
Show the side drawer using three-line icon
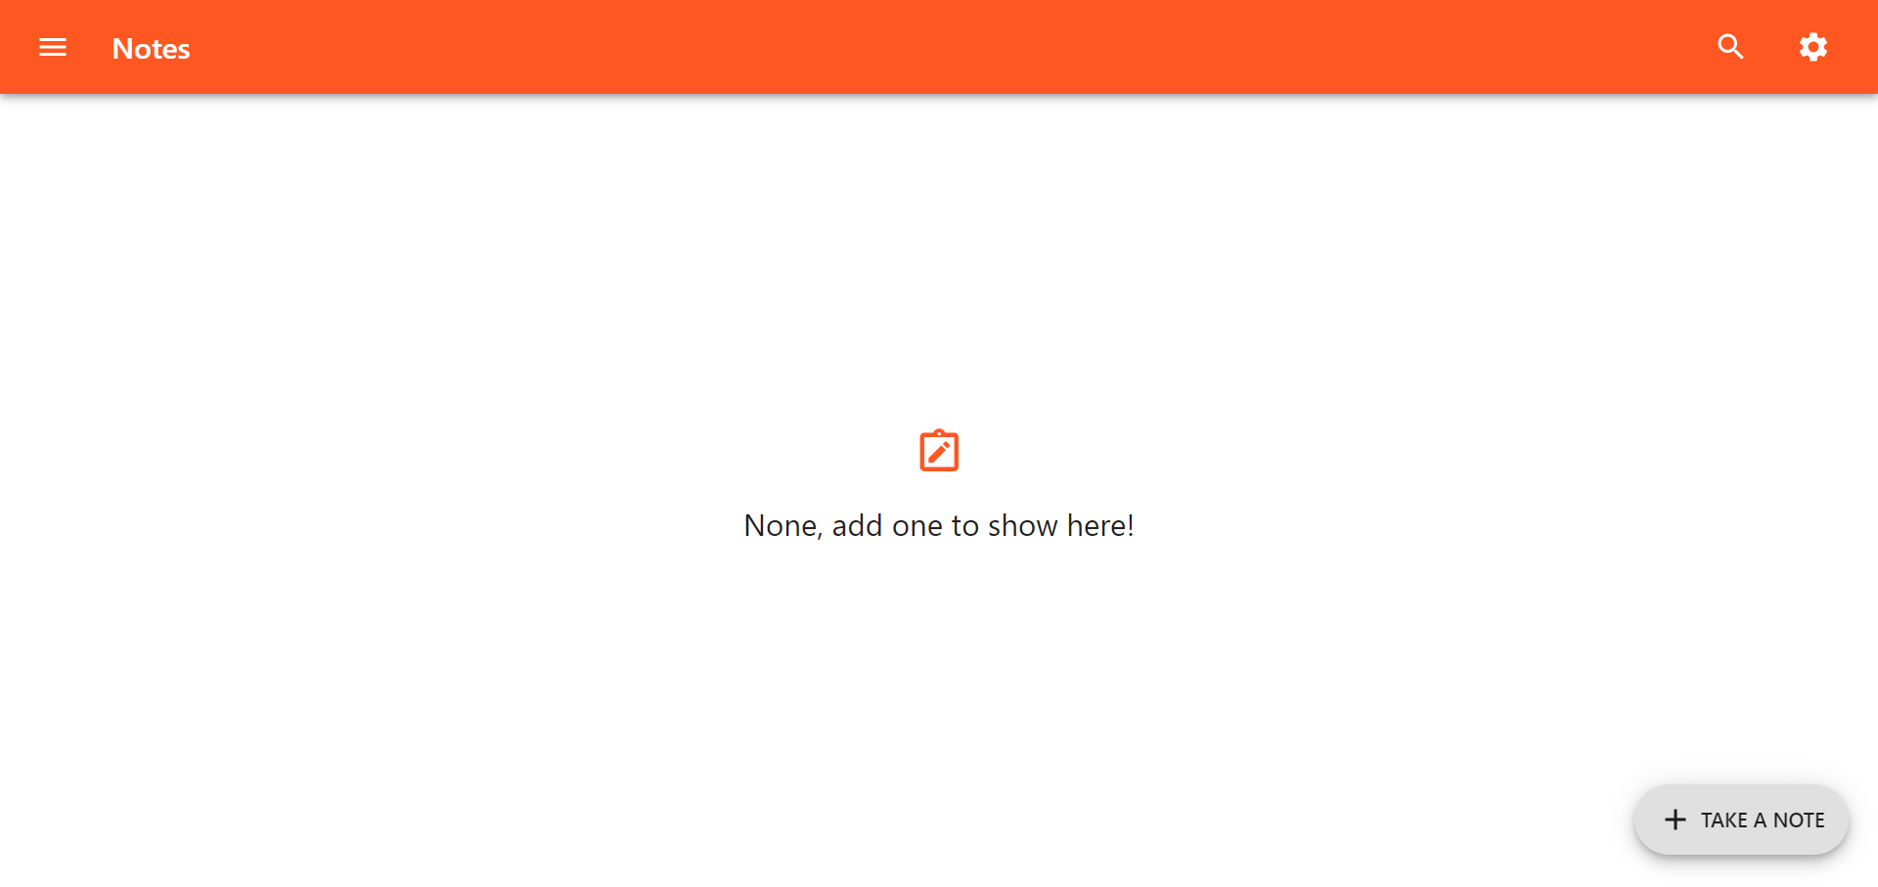point(53,47)
